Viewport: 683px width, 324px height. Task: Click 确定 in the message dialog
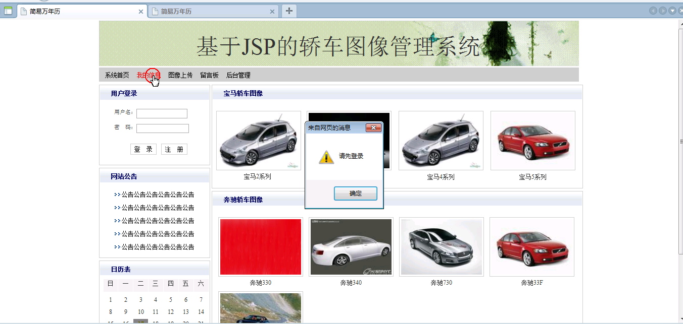356,193
